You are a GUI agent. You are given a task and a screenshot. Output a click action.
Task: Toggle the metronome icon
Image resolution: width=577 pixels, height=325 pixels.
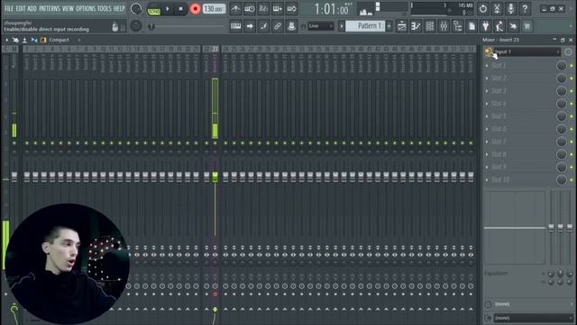pos(235,8)
